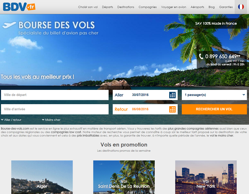Viewport: 249px width, 194px height.
Task: Click the BDV.fr logo
Action: tap(19, 7)
